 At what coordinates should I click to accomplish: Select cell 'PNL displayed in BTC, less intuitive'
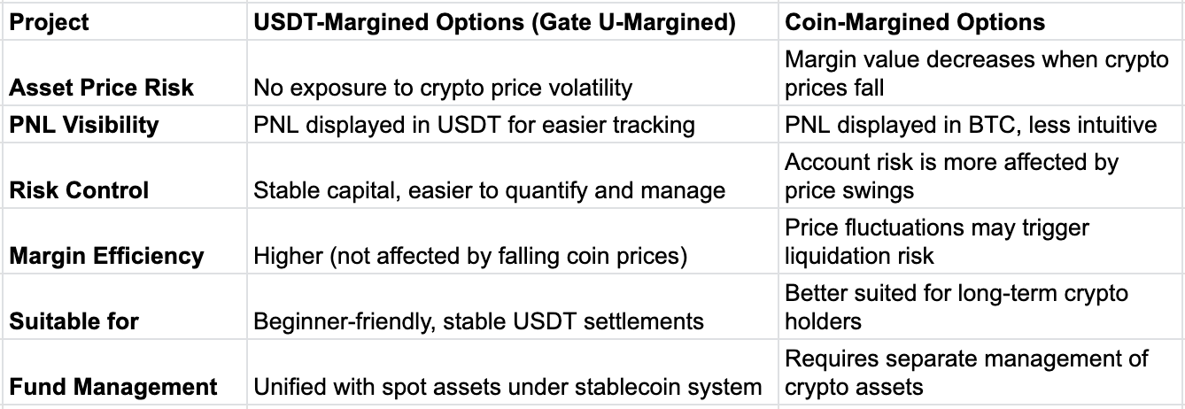[981, 125]
